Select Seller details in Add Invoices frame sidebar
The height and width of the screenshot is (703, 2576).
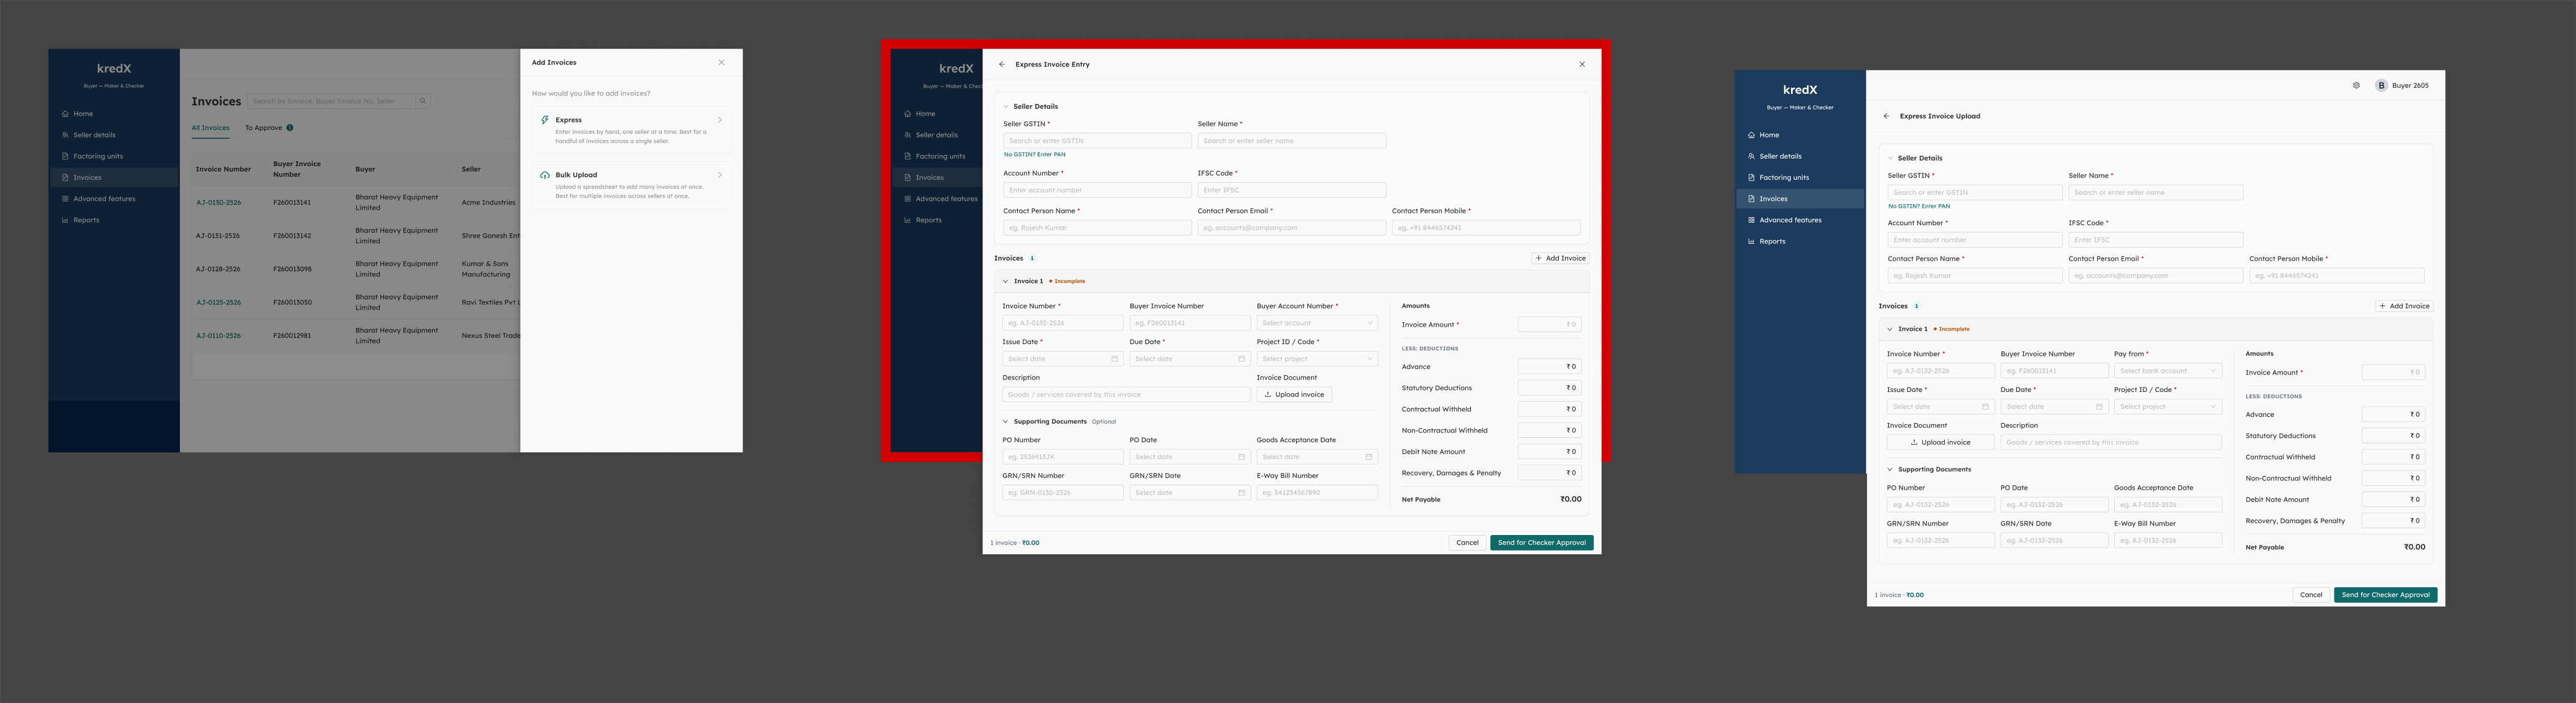113,135
